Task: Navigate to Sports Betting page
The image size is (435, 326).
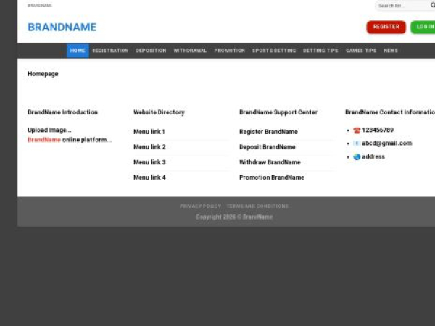Action: click(x=274, y=51)
